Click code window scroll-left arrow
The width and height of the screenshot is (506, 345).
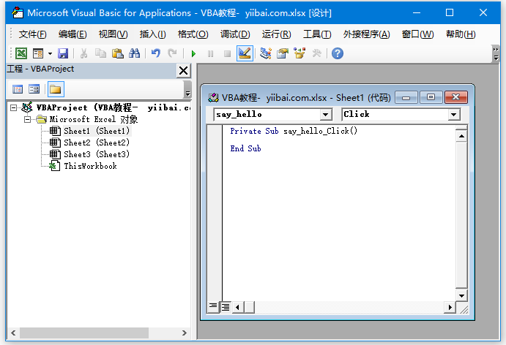[238, 307]
